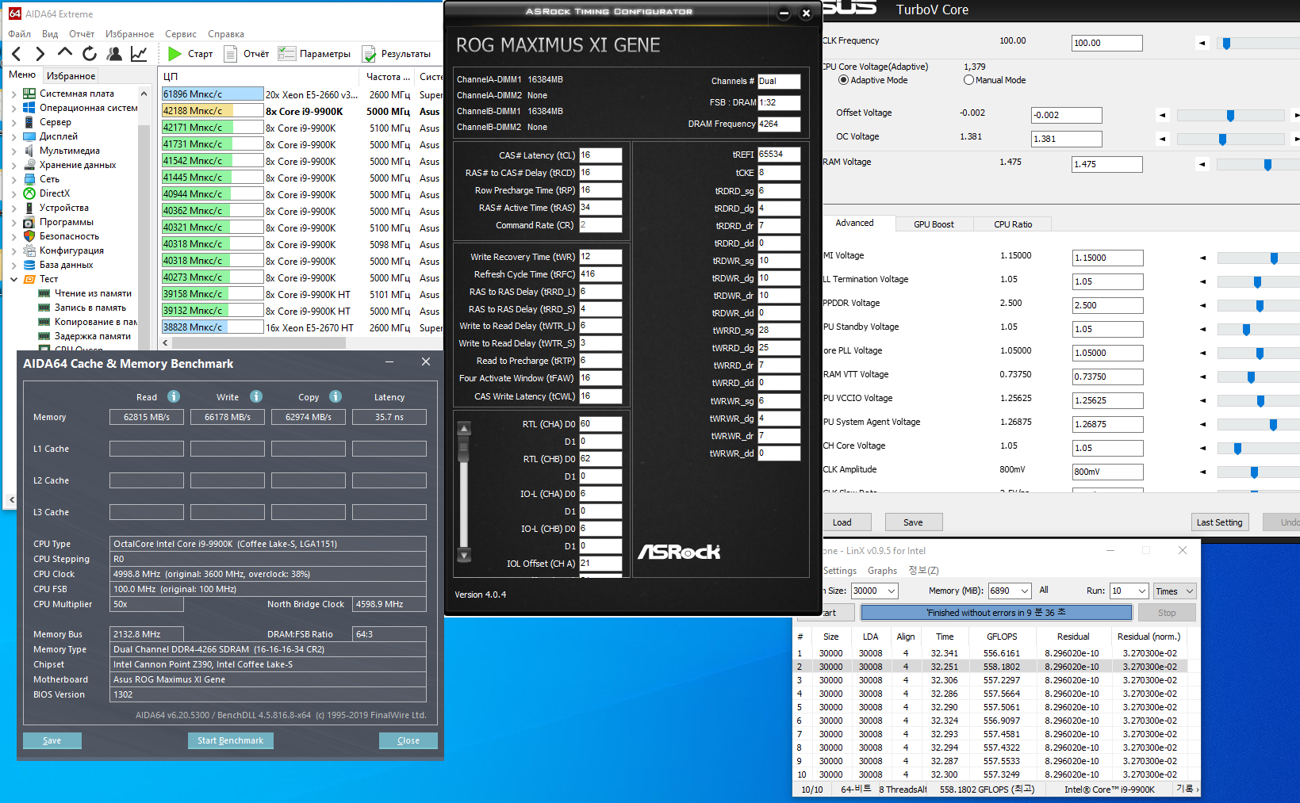Click the down arrow of ASRock scrollbar

[x=465, y=556]
